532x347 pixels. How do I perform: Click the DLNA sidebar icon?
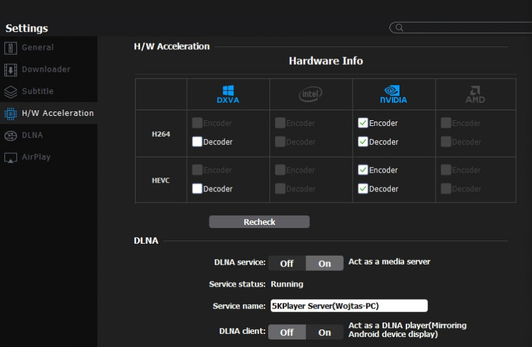tap(10, 135)
